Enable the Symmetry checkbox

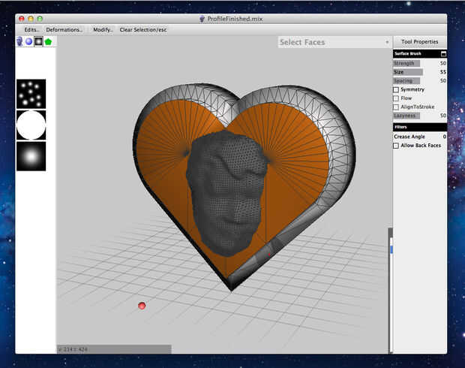coord(397,89)
